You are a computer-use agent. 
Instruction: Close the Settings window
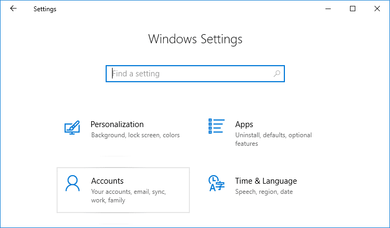[377, 9]
